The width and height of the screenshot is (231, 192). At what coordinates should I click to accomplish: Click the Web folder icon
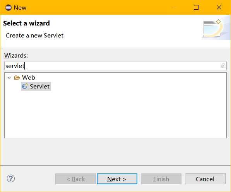[x=17, y=78]
